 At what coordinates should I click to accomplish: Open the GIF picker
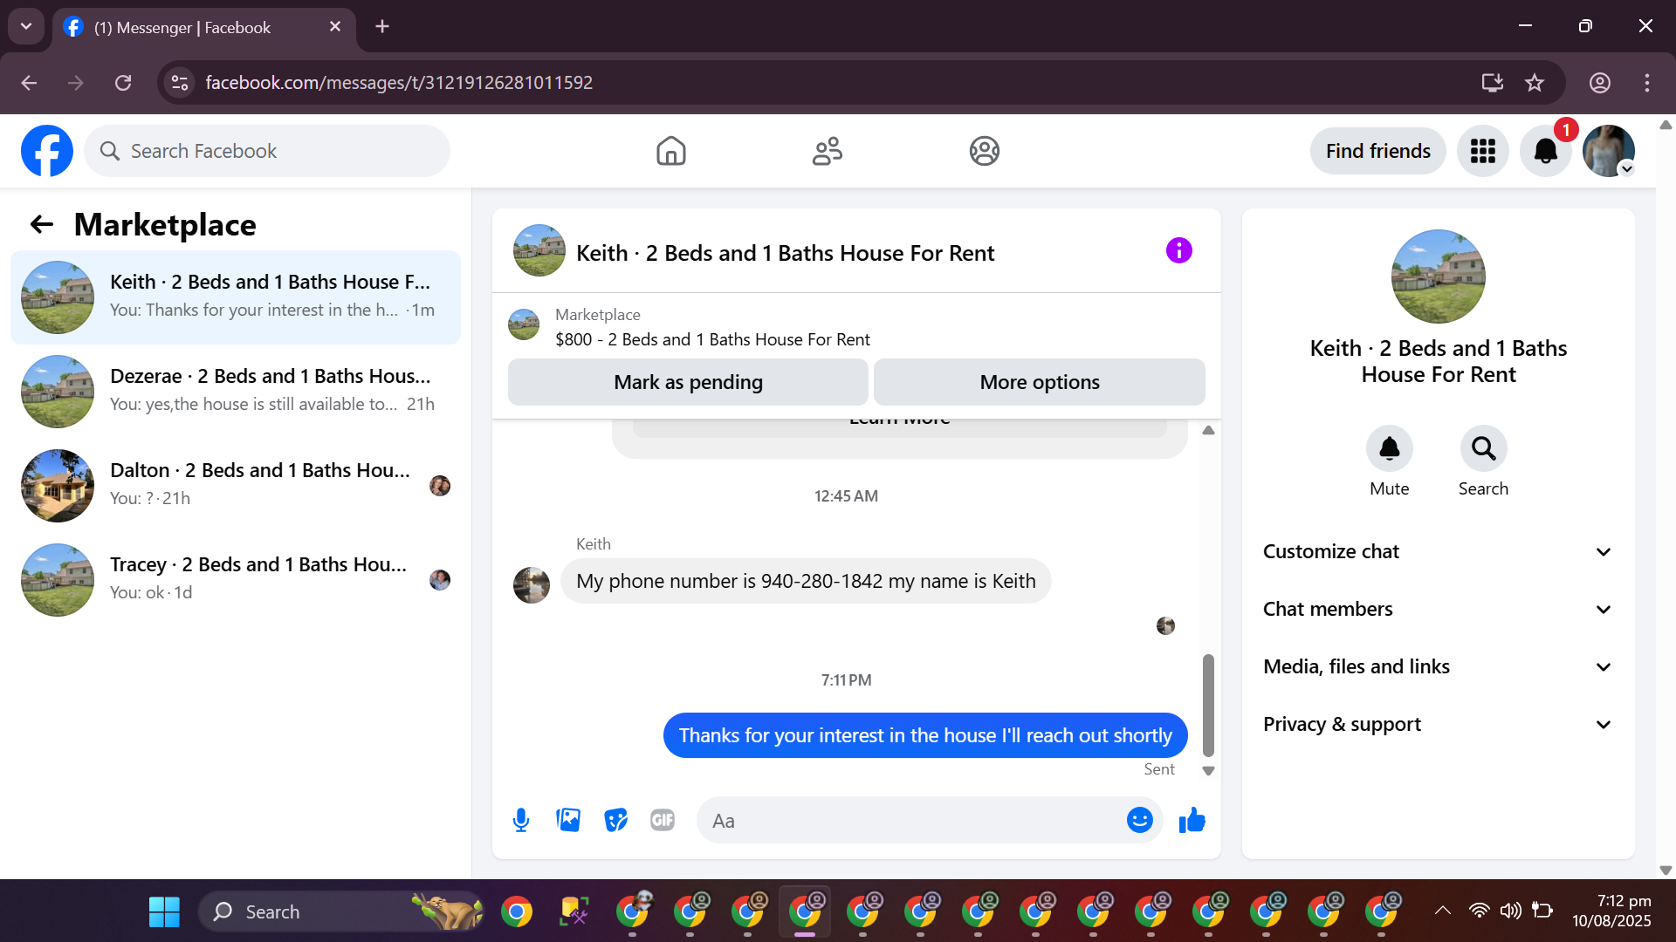pos(663,821)
